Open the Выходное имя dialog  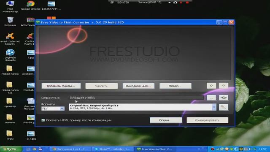[x=138, y=86]
